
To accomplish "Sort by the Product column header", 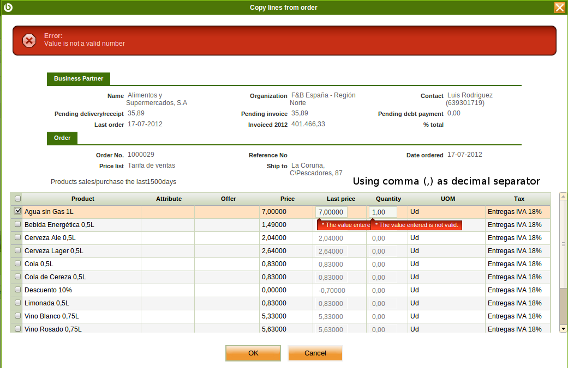I will click(82, 199).
